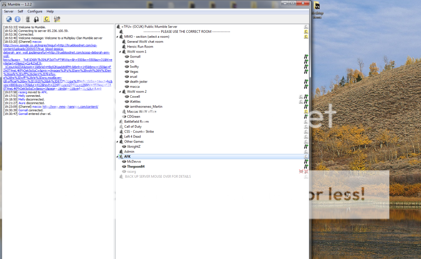Click the Connect globe icon in toolbar

point(9,19)
